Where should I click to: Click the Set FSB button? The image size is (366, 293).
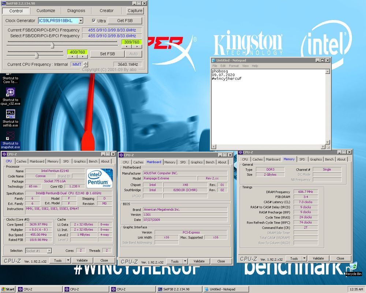pos(107,54)
